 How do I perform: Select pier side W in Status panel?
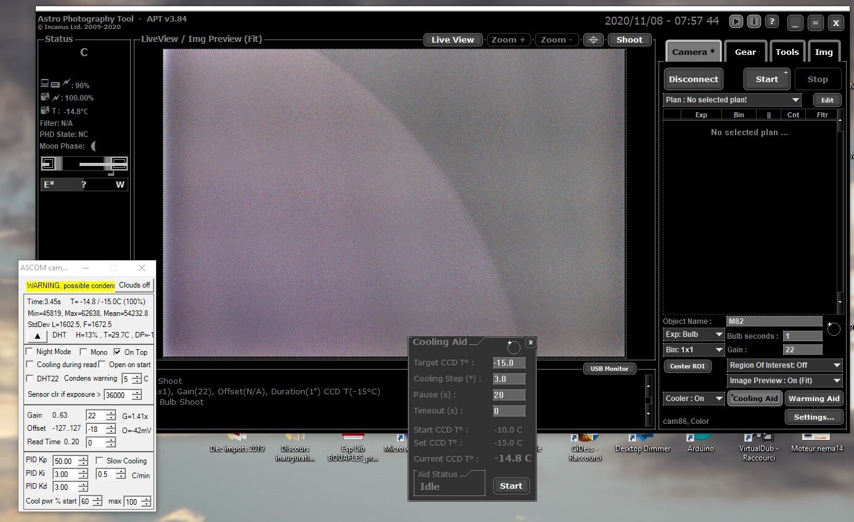(x=120, y=184)
